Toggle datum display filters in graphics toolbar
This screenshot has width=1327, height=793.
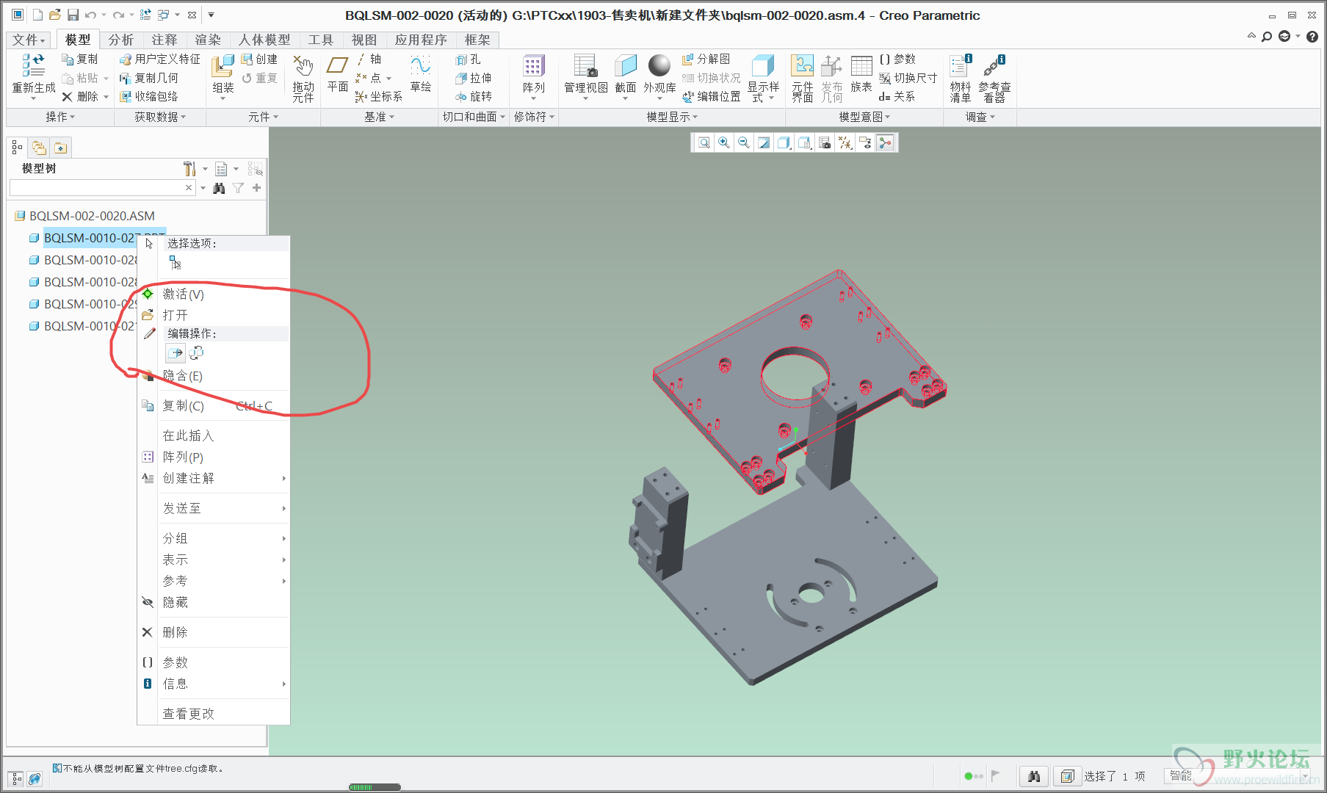pos(845,142)
